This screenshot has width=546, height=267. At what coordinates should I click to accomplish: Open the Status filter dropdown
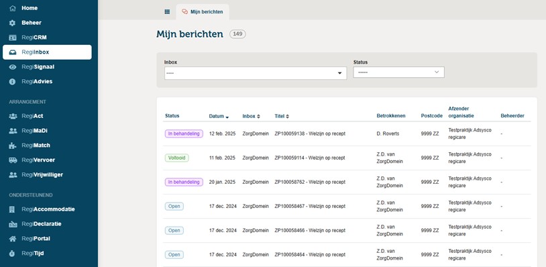(398, 72)
